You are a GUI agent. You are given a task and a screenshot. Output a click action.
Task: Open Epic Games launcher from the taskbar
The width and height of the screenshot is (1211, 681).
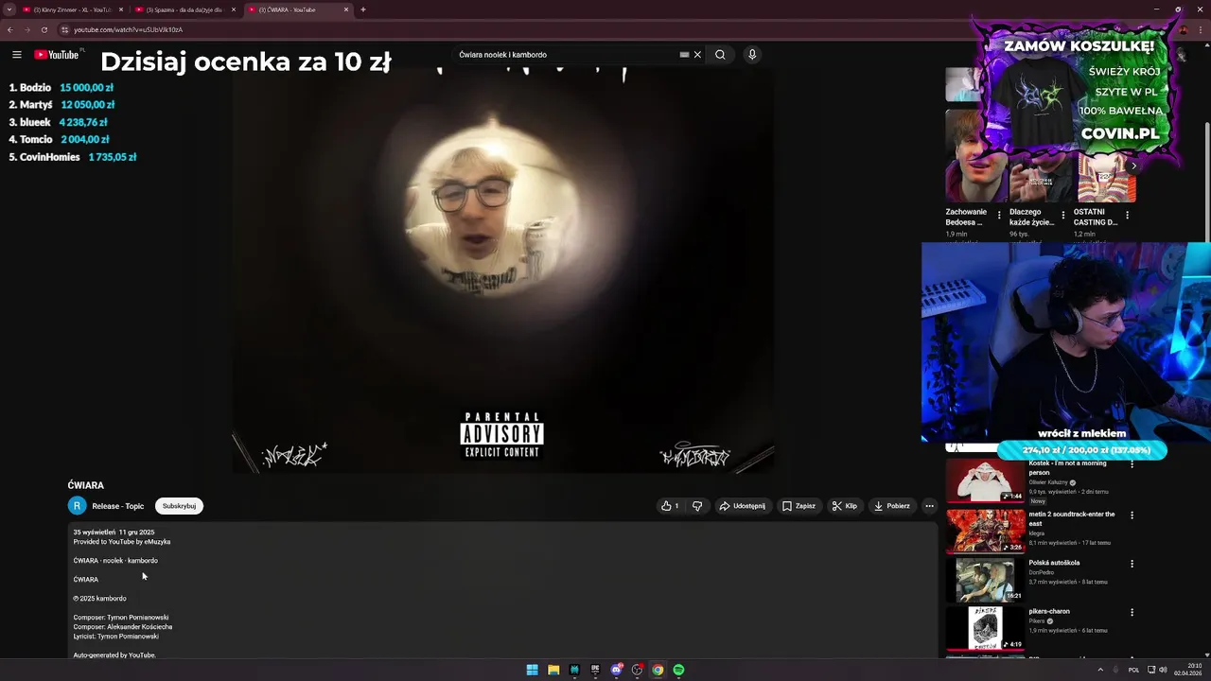[595, 670]
